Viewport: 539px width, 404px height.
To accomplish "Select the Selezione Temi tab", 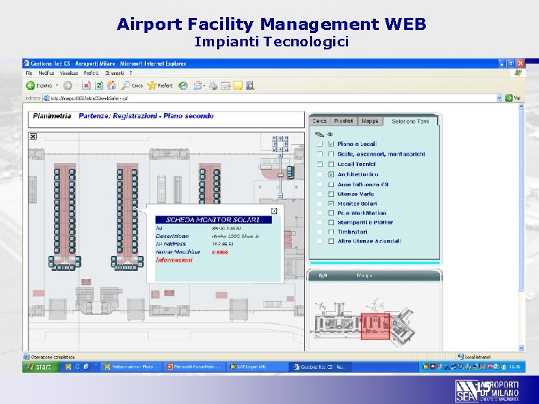I will (x=410, y=121).
